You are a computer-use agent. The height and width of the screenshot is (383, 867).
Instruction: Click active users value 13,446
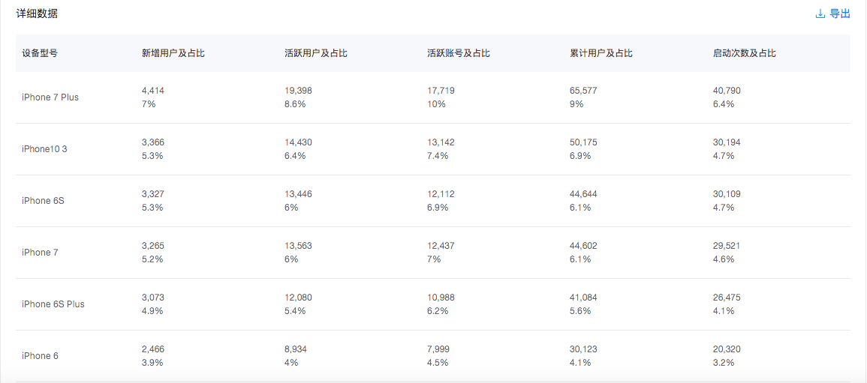point(298,194)
